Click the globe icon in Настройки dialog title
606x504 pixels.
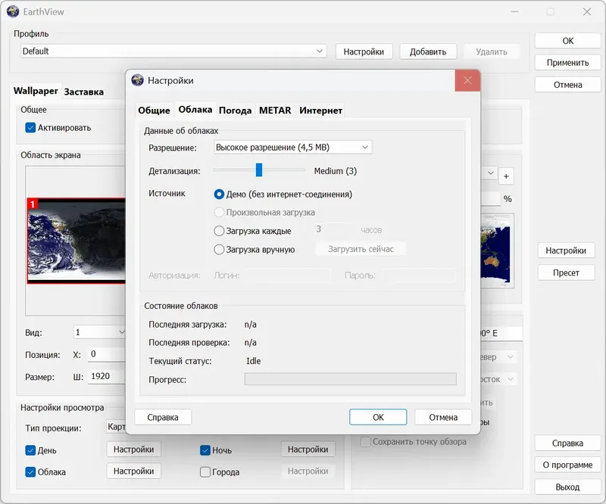coord(137,80)
